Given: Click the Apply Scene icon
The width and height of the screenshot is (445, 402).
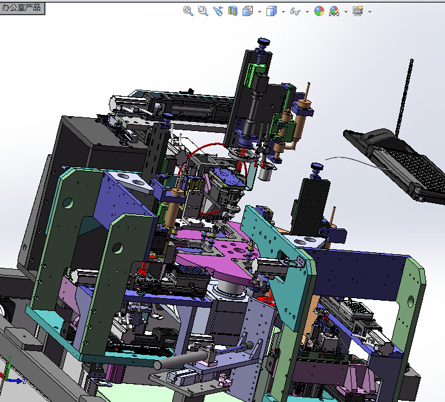Looking at the screenshot, I should [334, 11].
